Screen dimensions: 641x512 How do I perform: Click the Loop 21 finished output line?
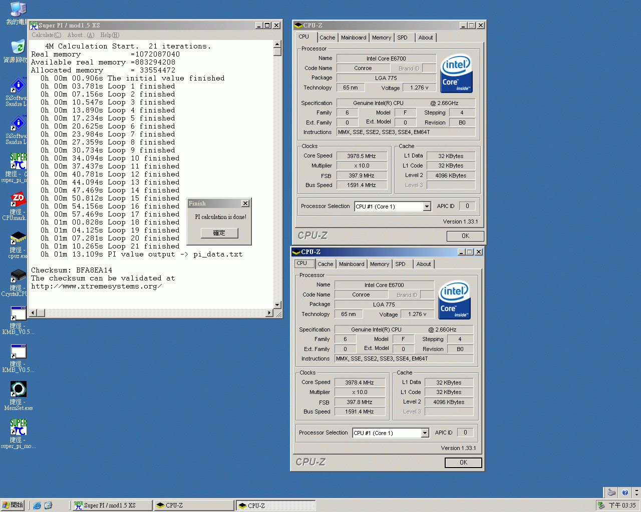[x=110, y=246]
